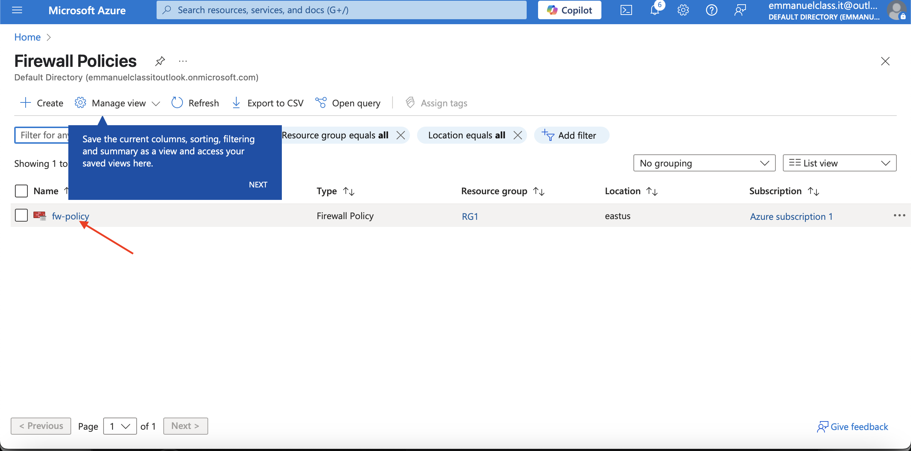Click NEXT in the tooltip

[x=258, y=185]
